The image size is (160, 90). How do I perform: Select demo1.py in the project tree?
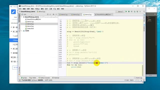pyautogui.click(x=30, y=21)
